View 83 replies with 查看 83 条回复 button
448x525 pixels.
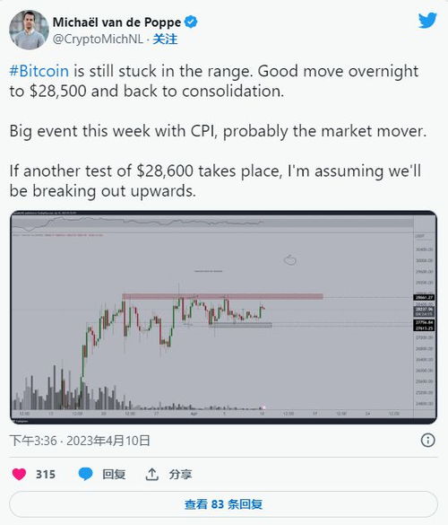[x=223, y=504]
